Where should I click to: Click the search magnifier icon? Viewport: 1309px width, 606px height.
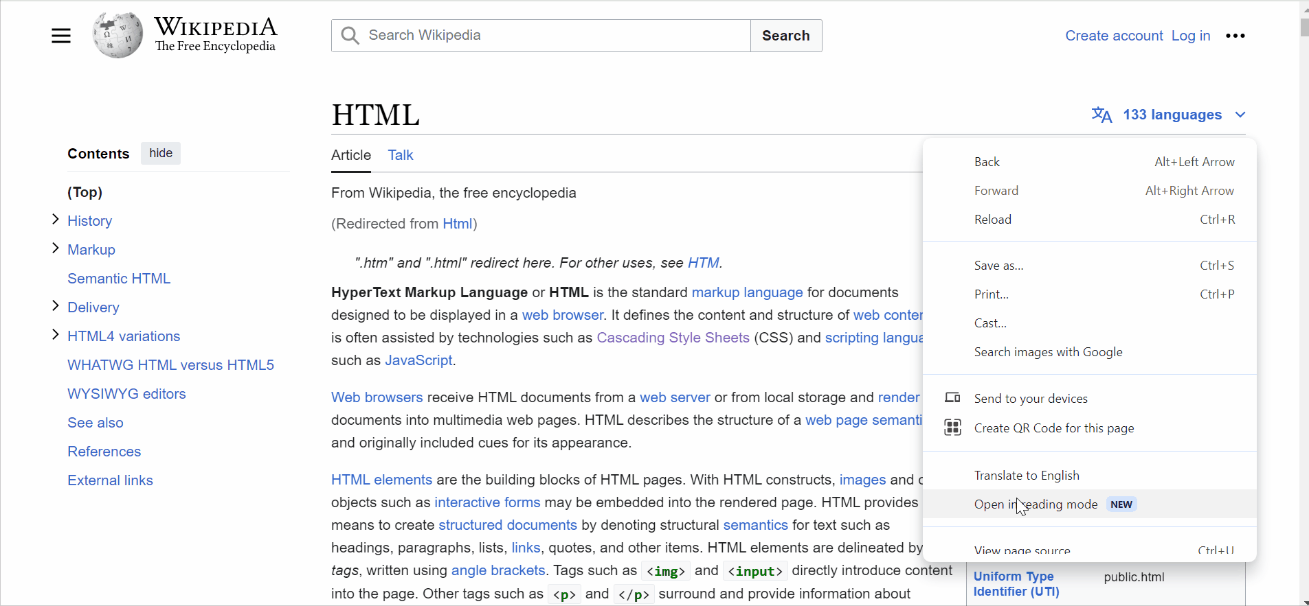point(350,36)
